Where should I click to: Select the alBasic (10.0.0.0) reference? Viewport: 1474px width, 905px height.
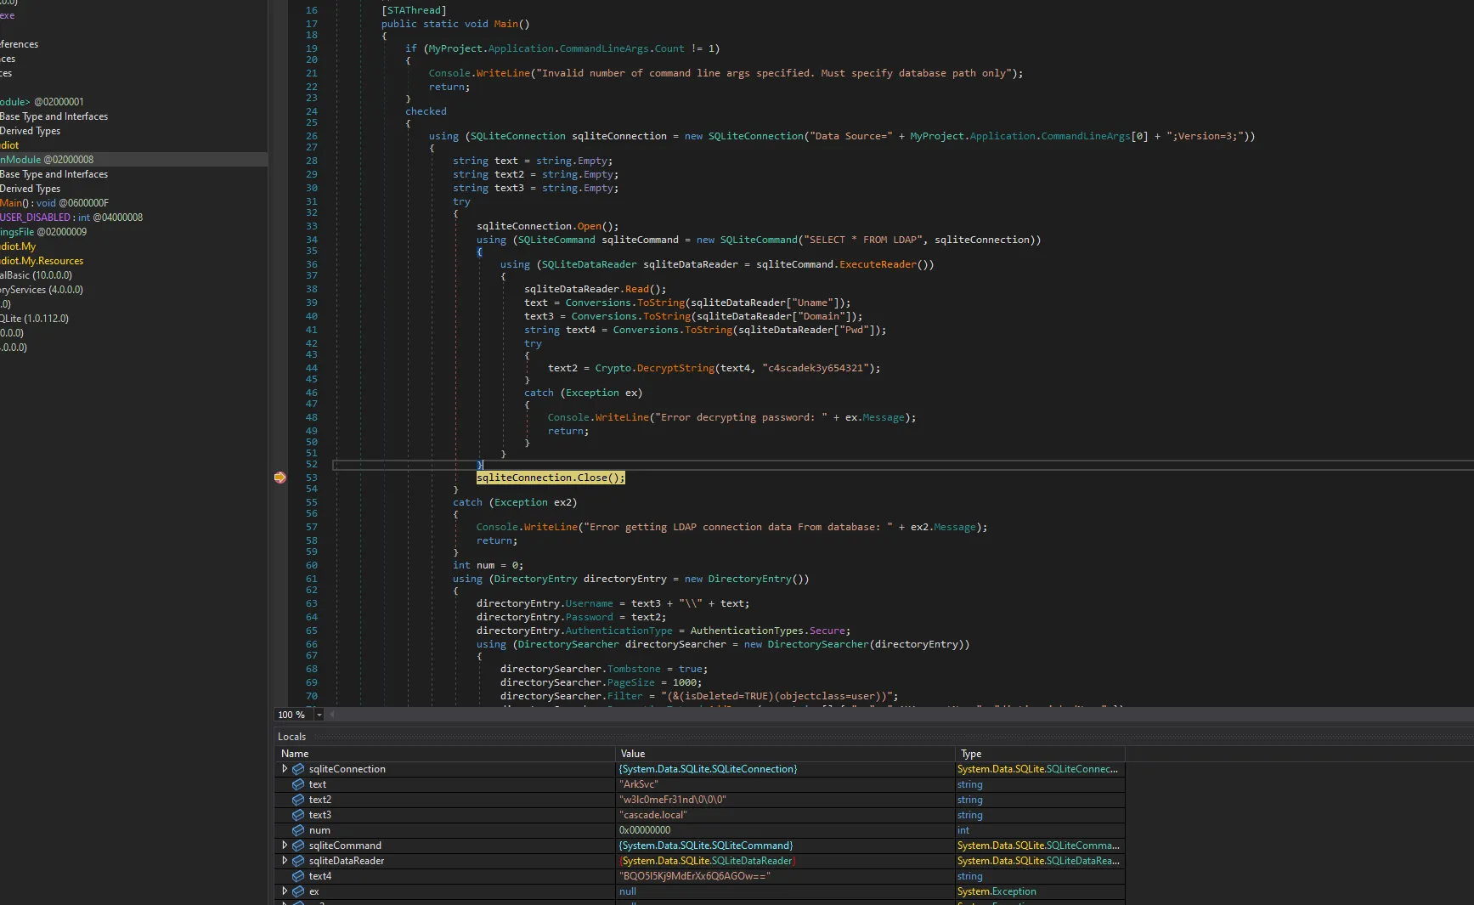pos(36,275)
